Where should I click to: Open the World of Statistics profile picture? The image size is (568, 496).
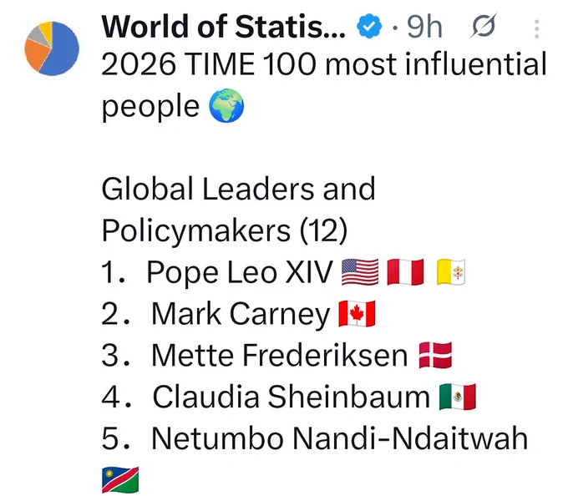pos(52,48)
